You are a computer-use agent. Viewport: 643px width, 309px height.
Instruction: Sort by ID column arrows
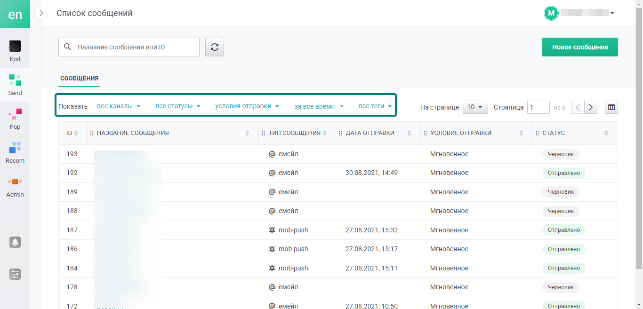tap(76, 134)
